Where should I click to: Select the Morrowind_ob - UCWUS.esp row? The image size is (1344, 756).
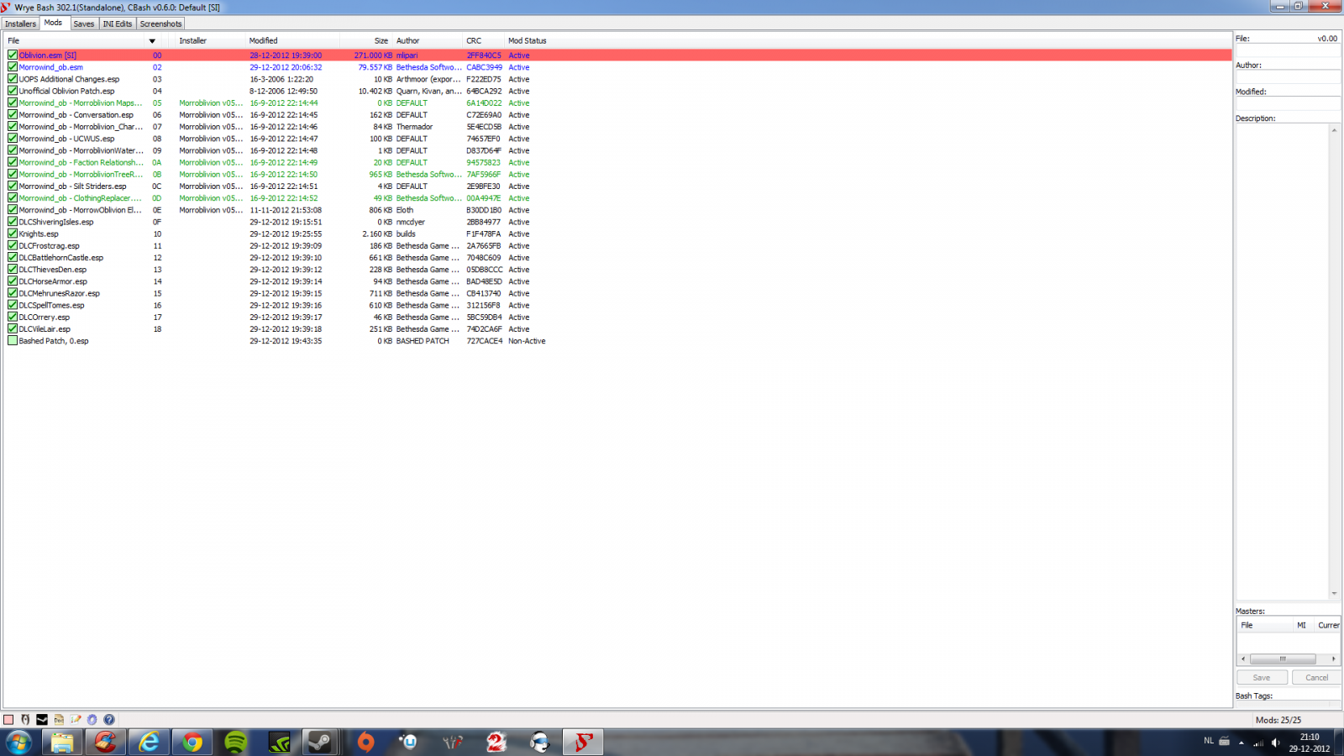point(617,139)
